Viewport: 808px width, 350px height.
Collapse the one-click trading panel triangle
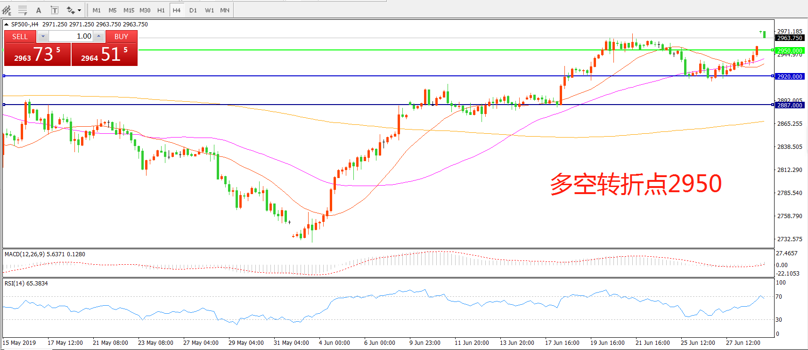click(x=7, y=24)
